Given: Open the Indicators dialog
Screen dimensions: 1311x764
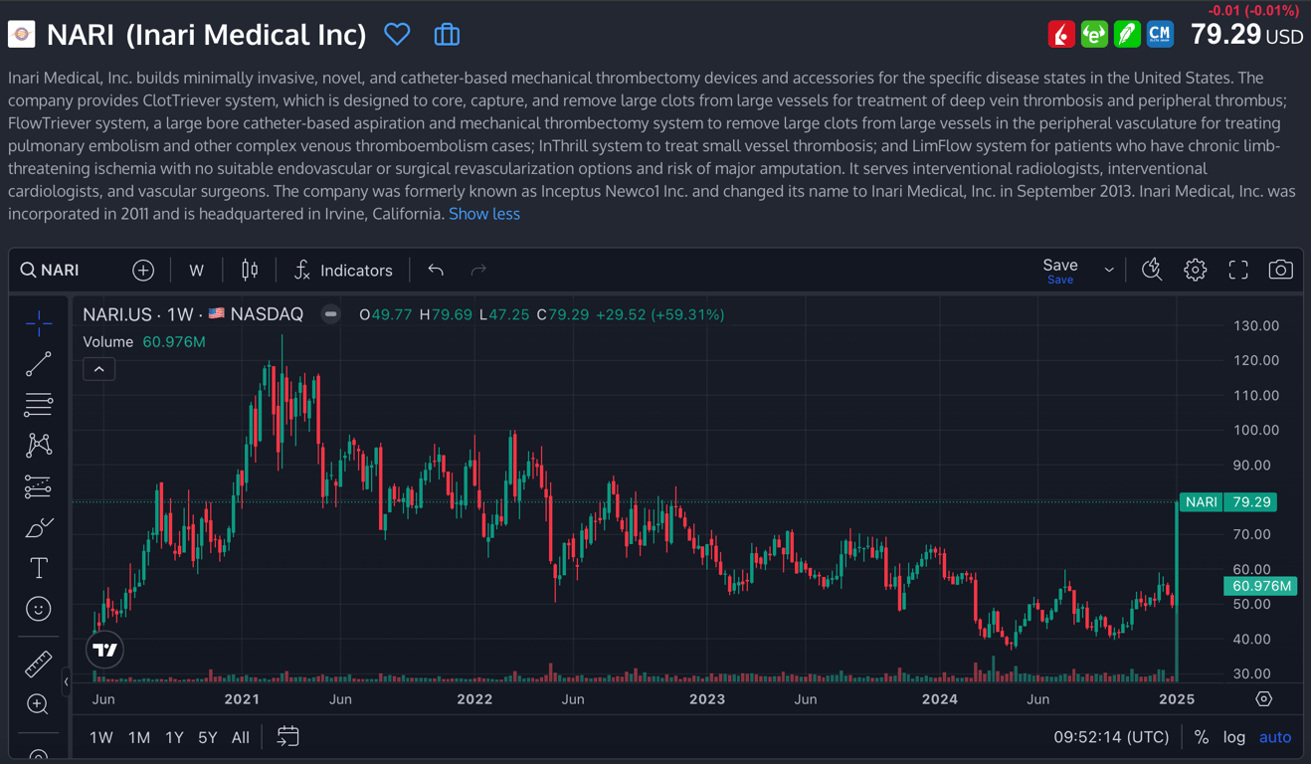Looking at the screenshot, I should [344, 271].
